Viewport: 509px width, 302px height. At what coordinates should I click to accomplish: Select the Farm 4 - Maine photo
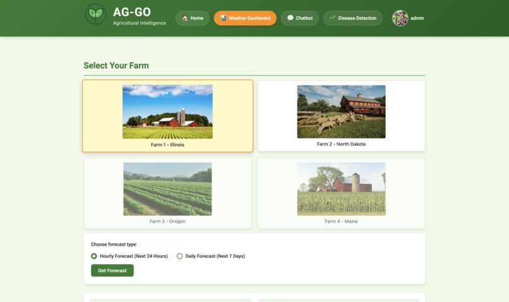pyautogui.click(x=341, y=189)
